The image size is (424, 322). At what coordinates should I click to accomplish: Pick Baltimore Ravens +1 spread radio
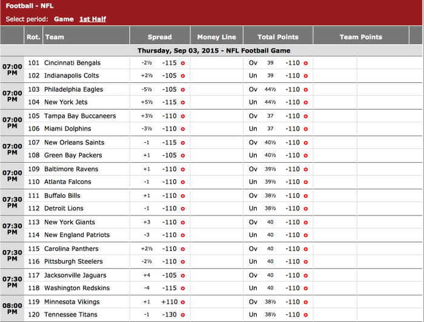coord(183,169)
